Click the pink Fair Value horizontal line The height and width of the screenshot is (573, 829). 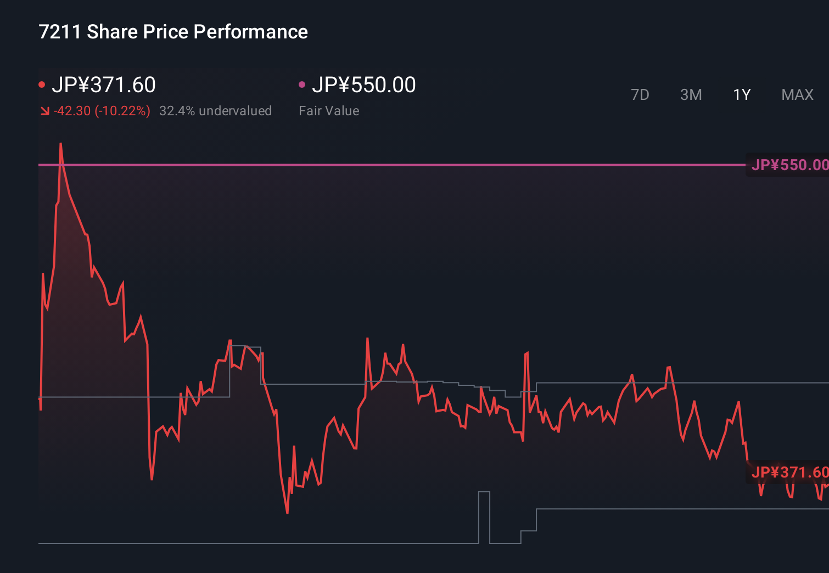pos(384,164)
